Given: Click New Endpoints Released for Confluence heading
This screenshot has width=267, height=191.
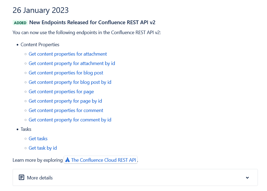Looking at the screenshot, I should point(92,22).
